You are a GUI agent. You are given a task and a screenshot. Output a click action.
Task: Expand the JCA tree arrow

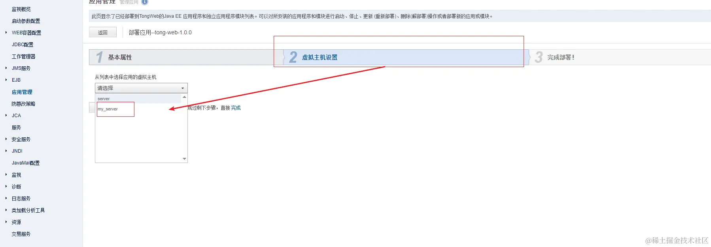[6, 115]
